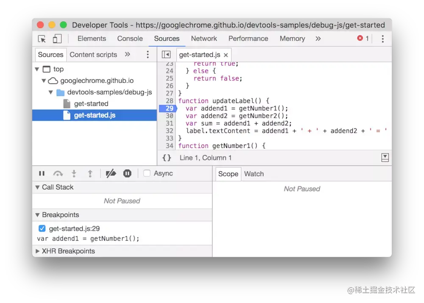424x303 pixels.
Task: Collapse the Breakpoints section
Action: [x=37, y=215]
